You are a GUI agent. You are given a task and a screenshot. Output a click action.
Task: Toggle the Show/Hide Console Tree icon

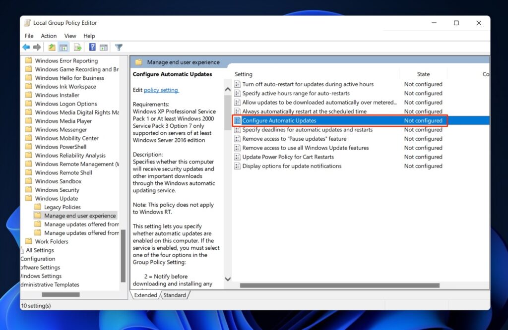pos(63,47)
